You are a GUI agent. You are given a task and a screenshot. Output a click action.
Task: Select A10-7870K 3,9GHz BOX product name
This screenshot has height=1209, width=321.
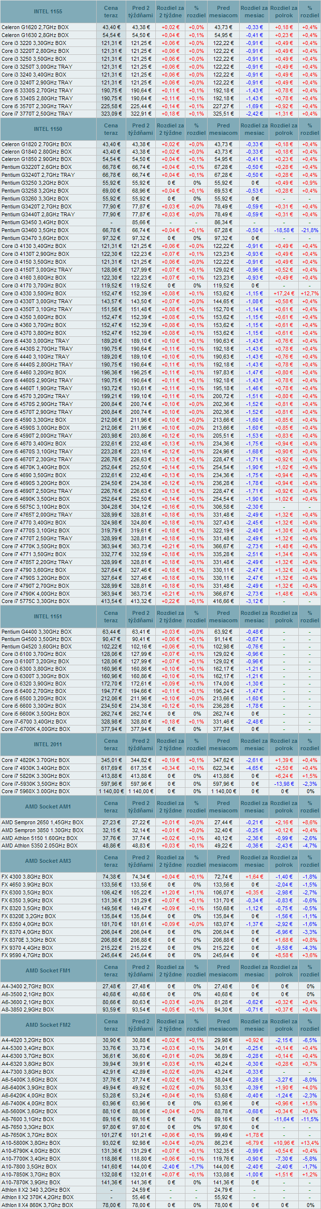[31, 1182]
